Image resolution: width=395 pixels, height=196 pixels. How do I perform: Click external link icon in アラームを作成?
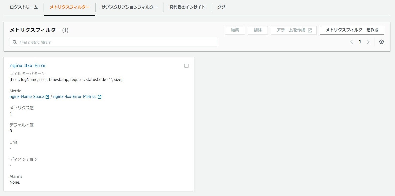pyautogui.click(x=310, y=30)
